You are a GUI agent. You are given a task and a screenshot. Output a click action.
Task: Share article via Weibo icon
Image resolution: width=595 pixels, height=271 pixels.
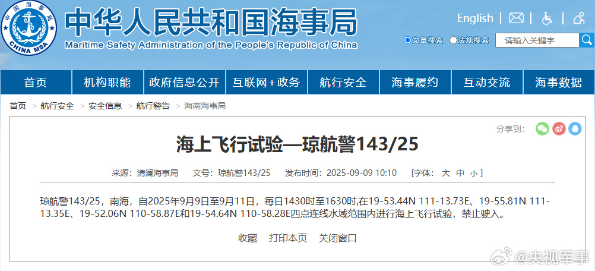(x=559, y=128)
